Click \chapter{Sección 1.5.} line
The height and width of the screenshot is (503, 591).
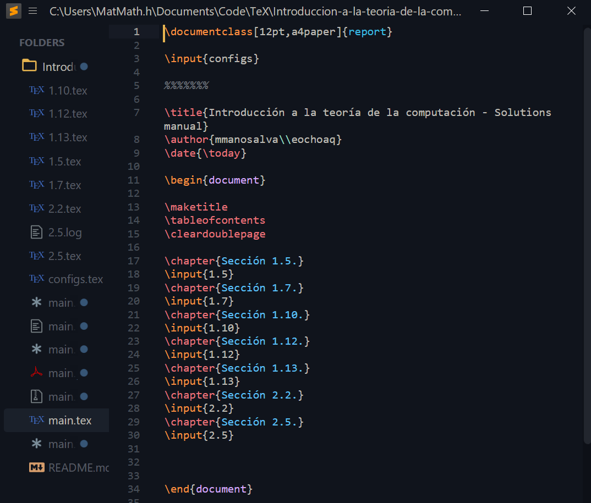[234, 261]
